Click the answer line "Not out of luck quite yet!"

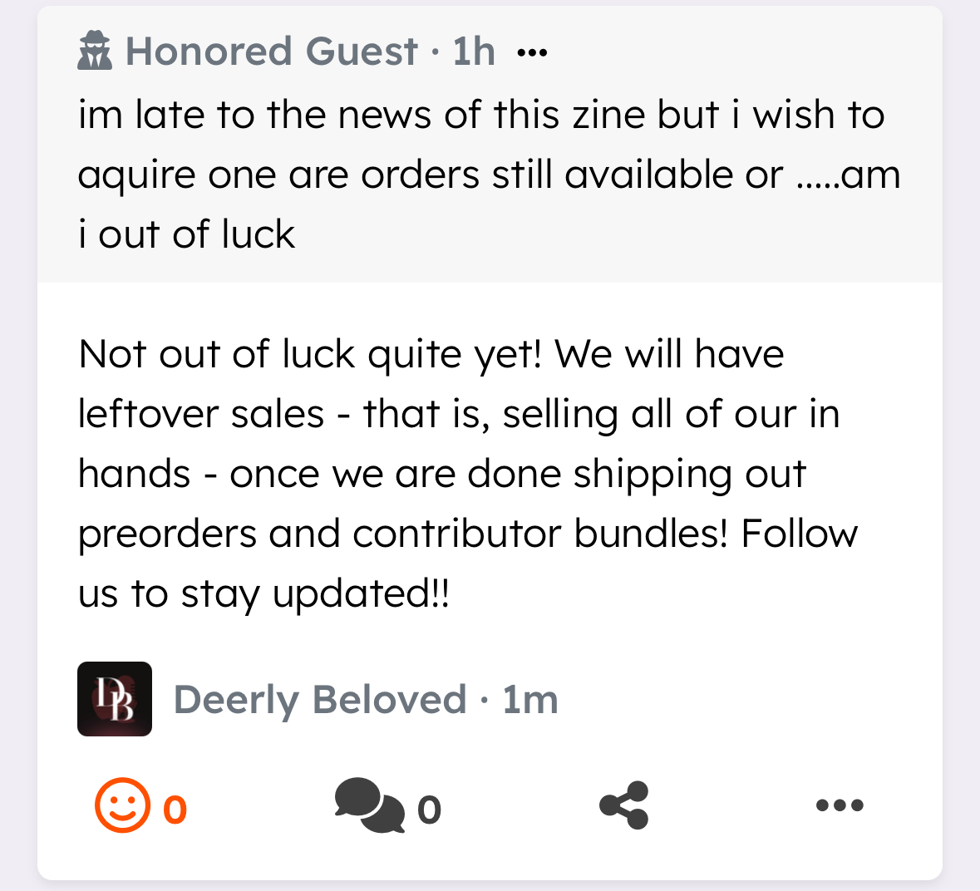pyautogui.click(x=431, y=354)
